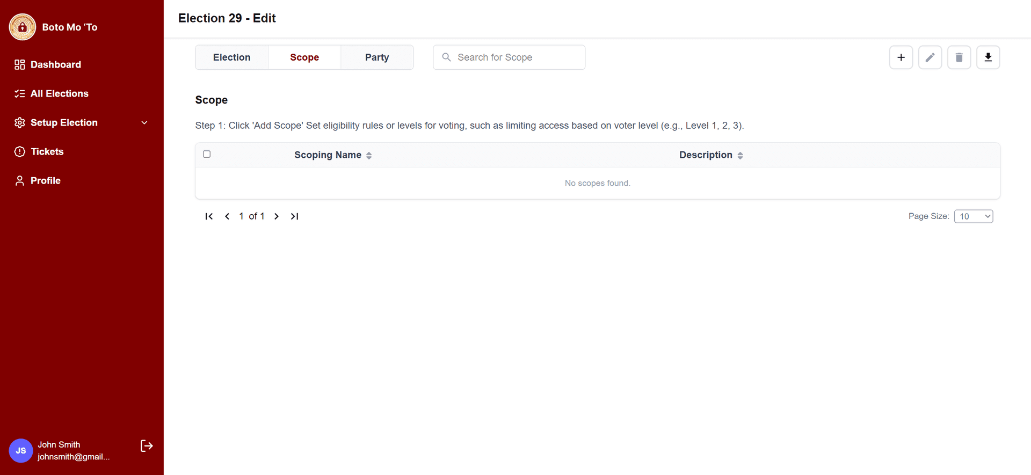Image resolution: width=1031 pixels, height=475 pixels.
Task: Open the Page Size dropdown
Action: (x=973, y=216)
